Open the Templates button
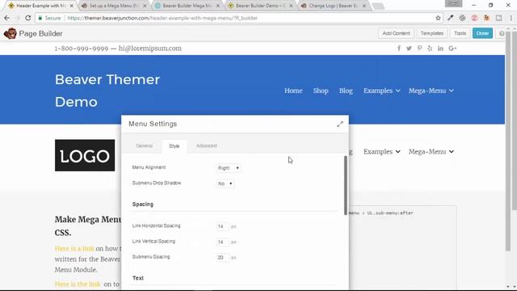The width and height of the screenshot is (517, 291). tap(431, 33)
